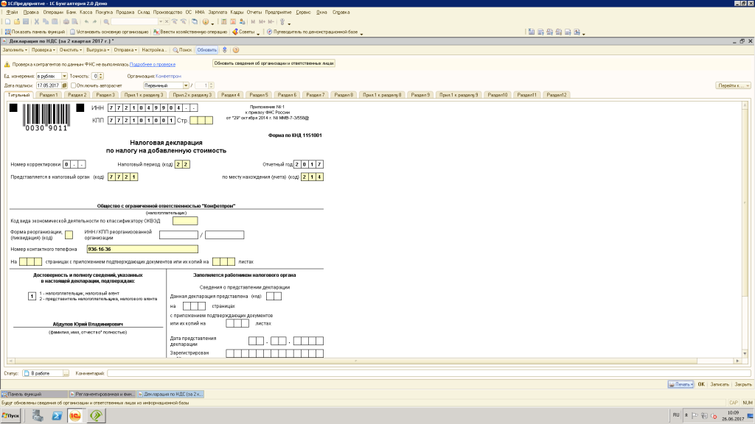
Task: Click the Undo arrow icon
Action: pyautogui.click(x=86, y=21)
